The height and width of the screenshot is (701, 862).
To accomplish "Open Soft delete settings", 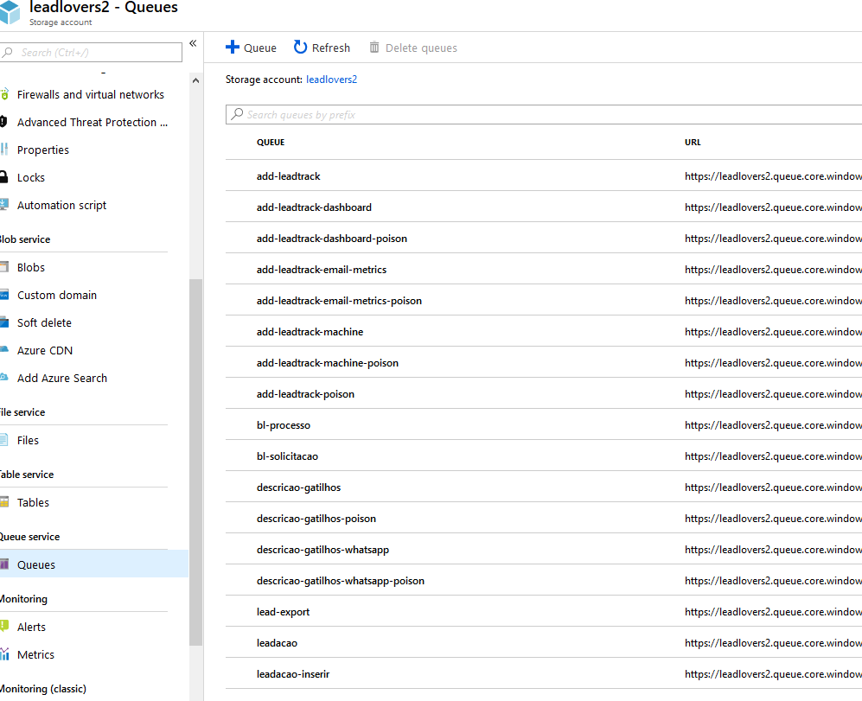I will pyautogui.click(x=44, y=322).
